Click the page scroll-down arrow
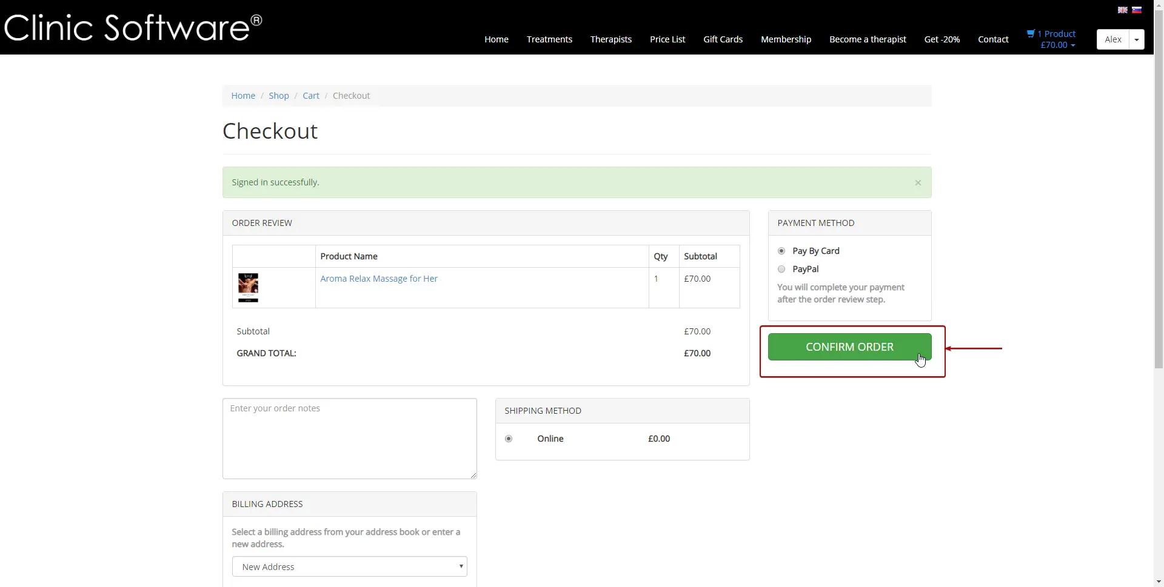 pos(1159,582)
